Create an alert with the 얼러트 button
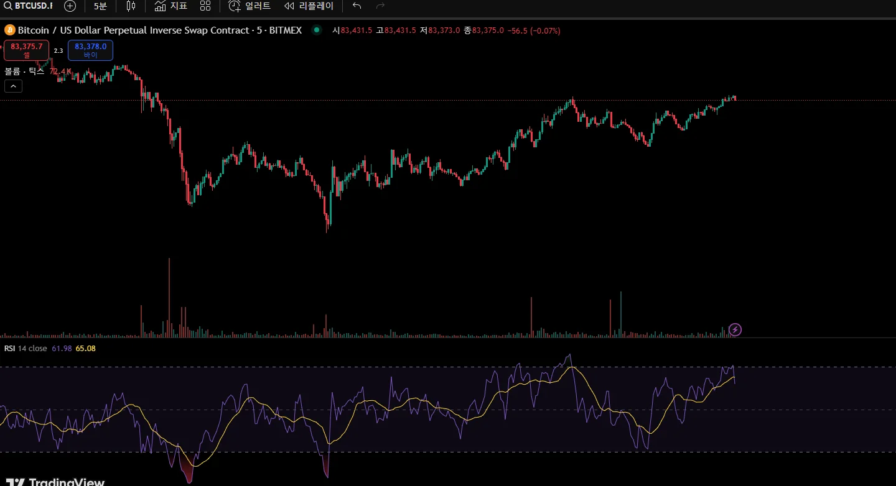Viewport: 896px width, 486px height. coord(250,6)
